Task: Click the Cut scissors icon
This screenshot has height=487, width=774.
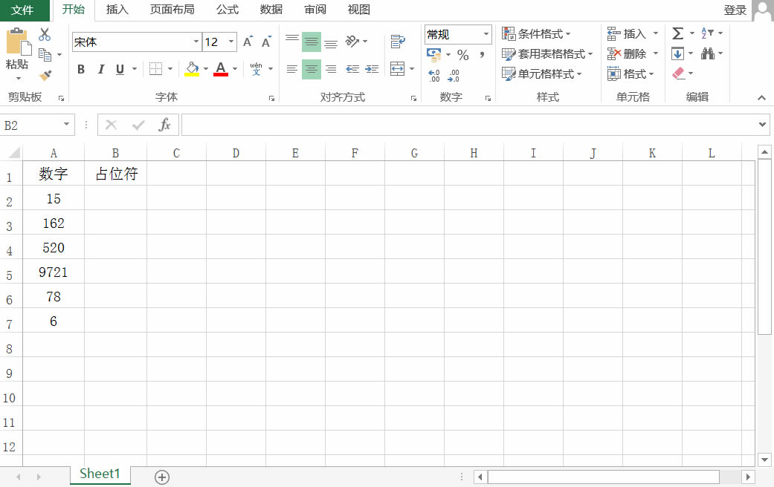Action: 45,34
